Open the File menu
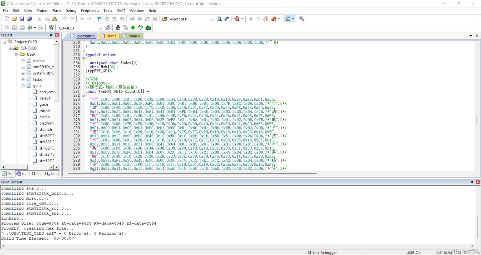The width and height of the screenshot is (481, 255). (x=6, y=11)
